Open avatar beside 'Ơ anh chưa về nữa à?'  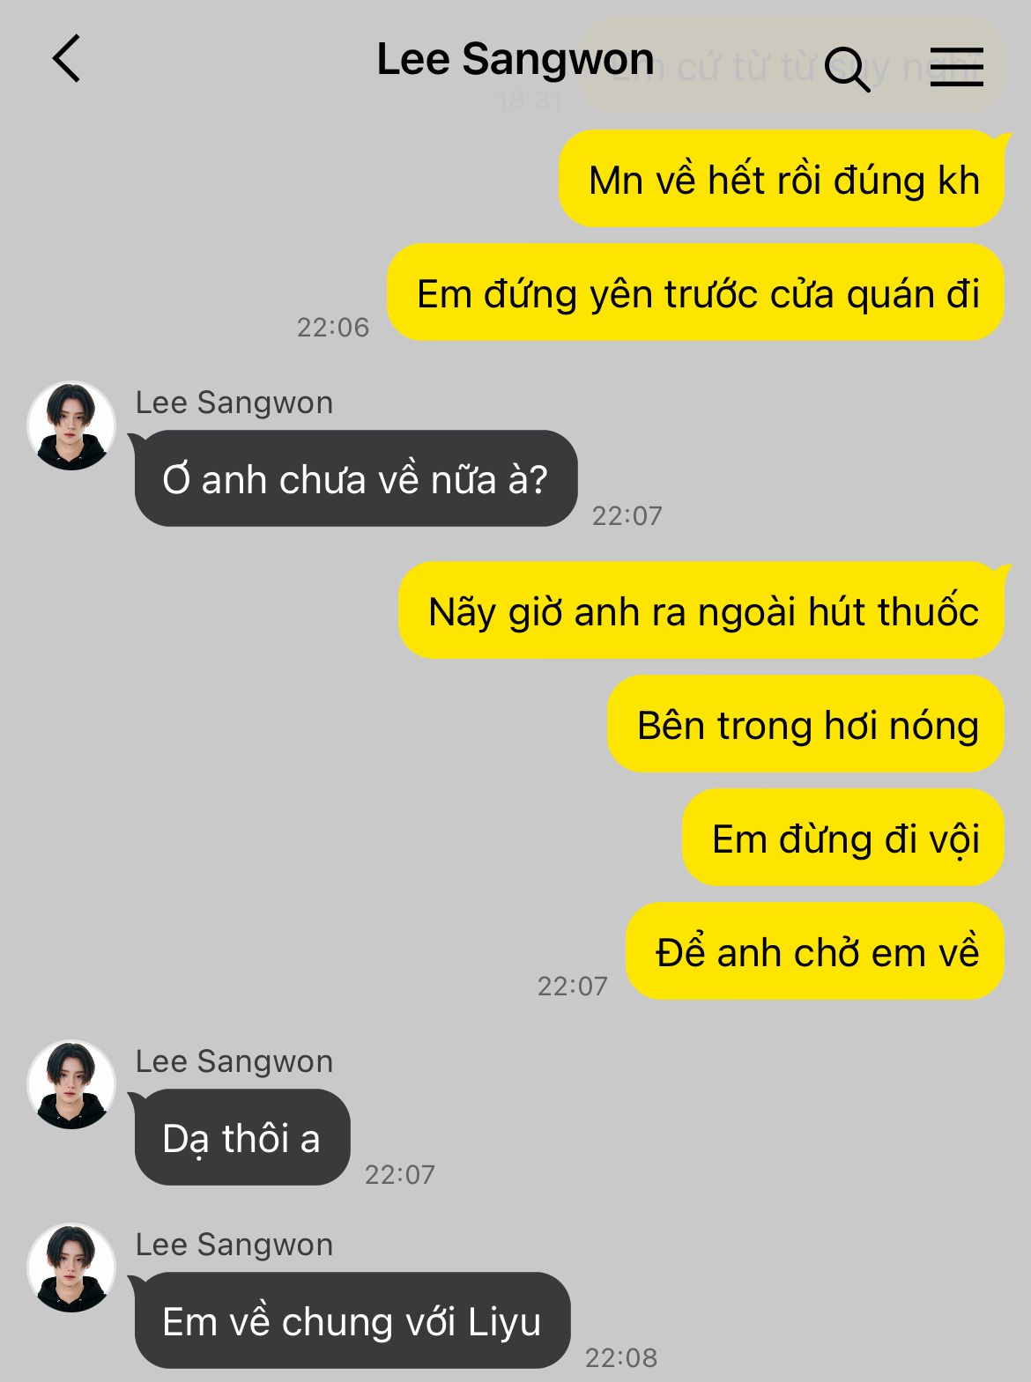[71, 425]
